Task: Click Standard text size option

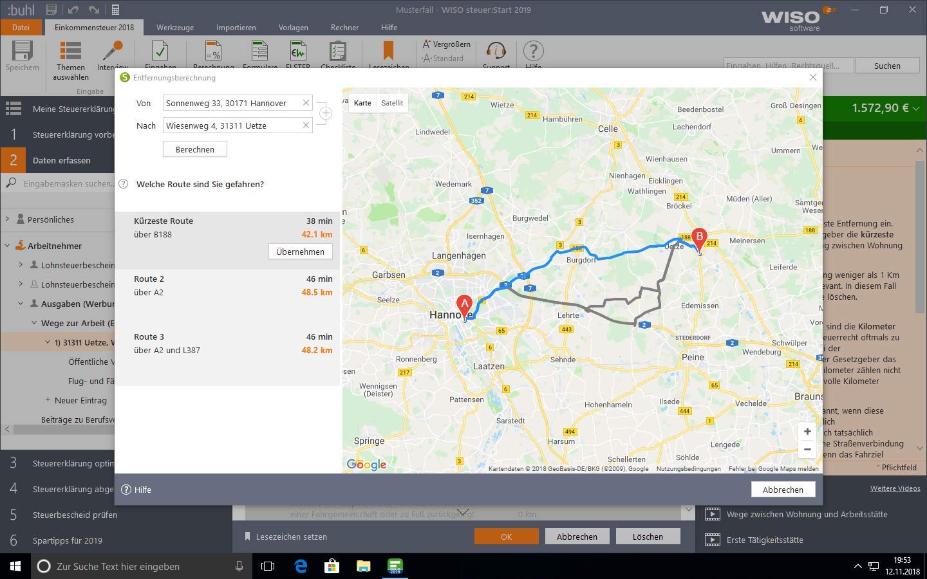Action: click(x=442, y=59)
